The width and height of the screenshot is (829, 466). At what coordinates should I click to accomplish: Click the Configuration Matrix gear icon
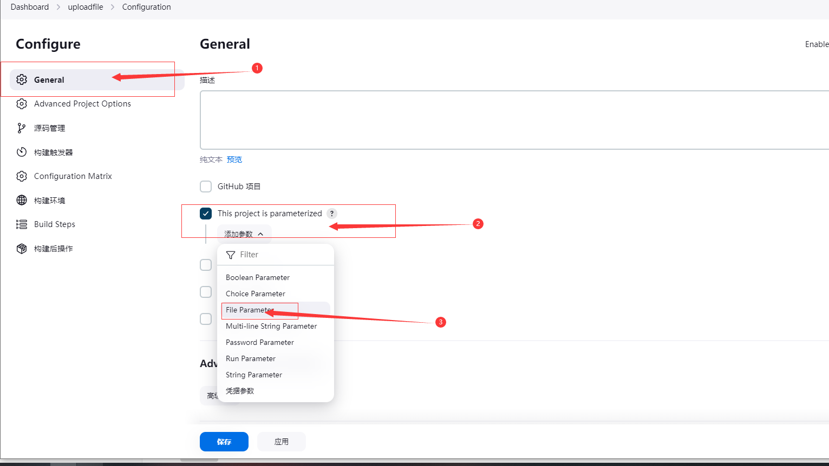point(22,176)
